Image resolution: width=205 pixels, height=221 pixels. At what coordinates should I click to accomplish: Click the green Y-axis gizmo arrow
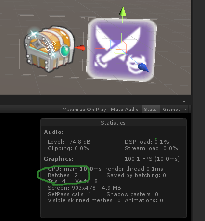[123, 11]
